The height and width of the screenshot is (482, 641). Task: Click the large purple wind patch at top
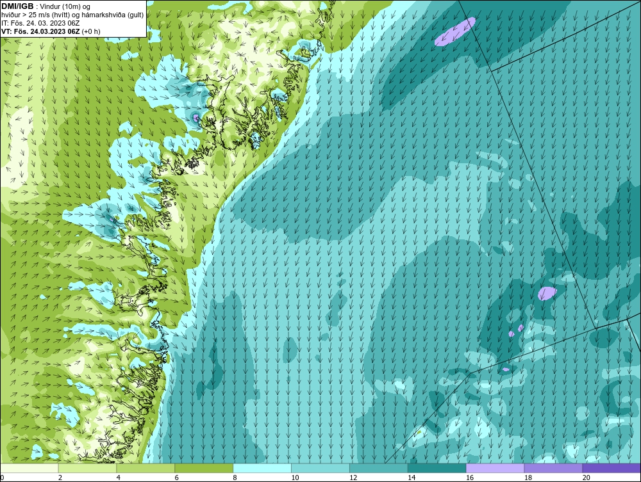pyautogui.click(x=454, y=31)
